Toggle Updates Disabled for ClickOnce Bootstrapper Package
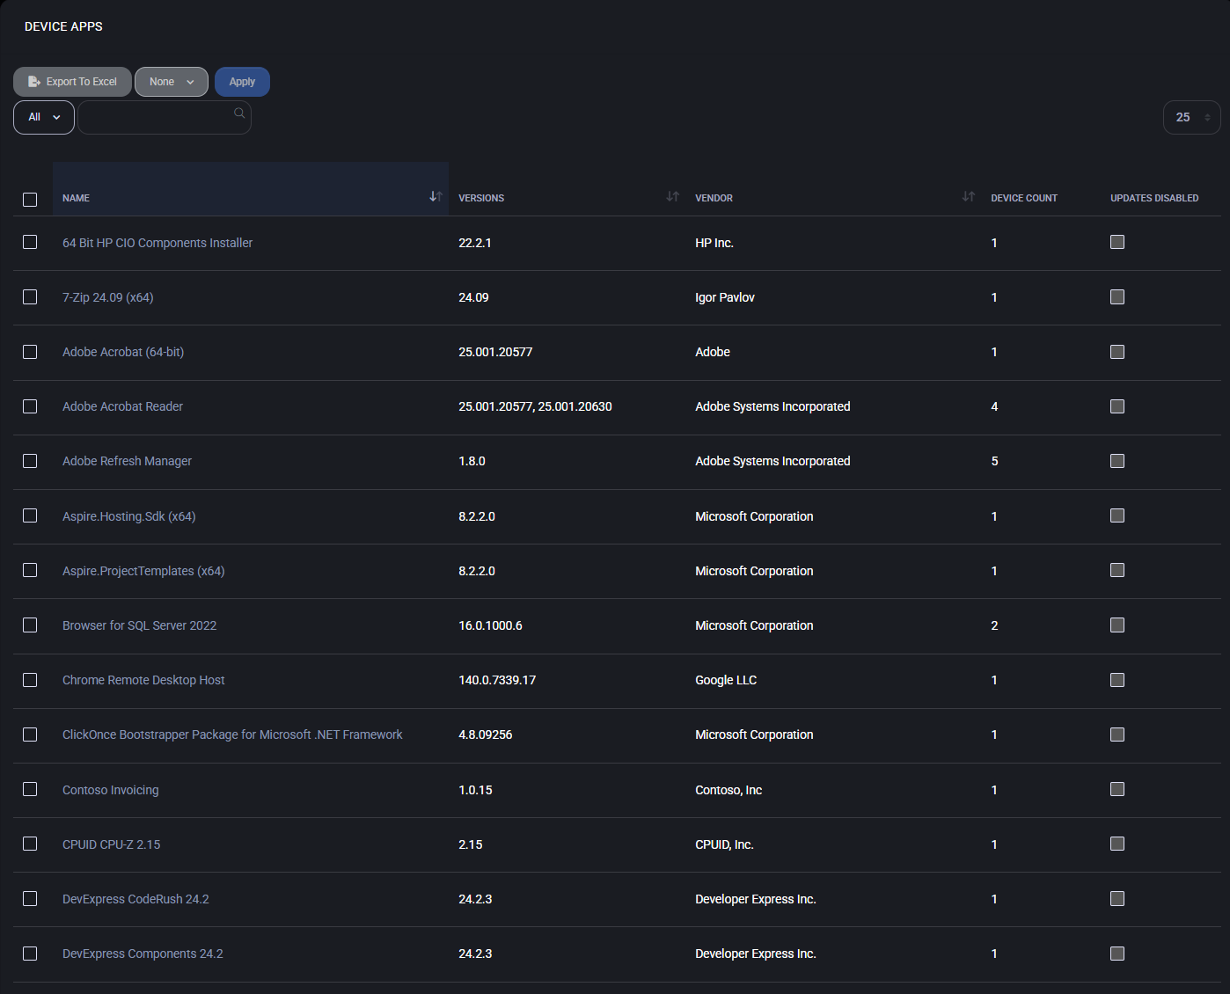The width and height of the screenshot is (1230, 994). [x=1117, y=735]
